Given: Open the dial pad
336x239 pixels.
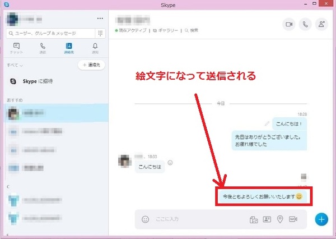Looking at the screenshot, I should pos(100,33).
